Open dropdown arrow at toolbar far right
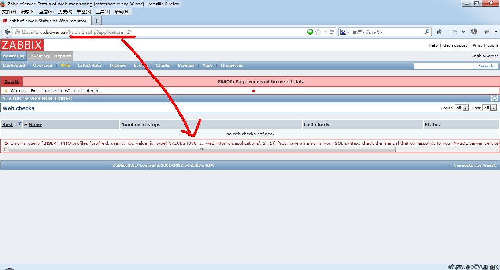This screenshot has width=500, height=270. tap(496, 32)
